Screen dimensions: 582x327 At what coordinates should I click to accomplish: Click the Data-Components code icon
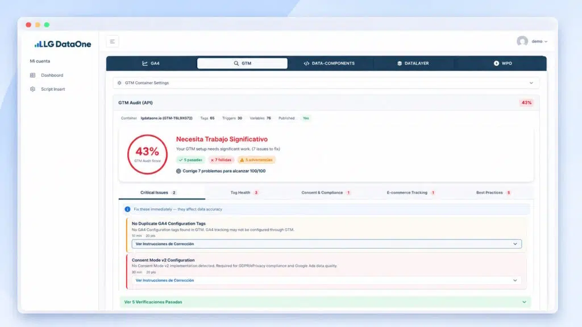point(306,64)
